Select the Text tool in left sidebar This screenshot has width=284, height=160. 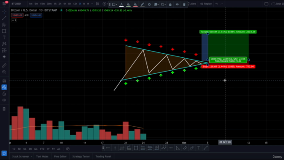coord(4,37)
